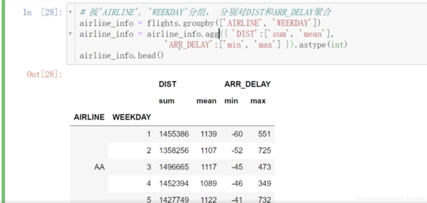Select weekday 2 index cell
This screenshot has height=203, width=427.
click(149, 150)
